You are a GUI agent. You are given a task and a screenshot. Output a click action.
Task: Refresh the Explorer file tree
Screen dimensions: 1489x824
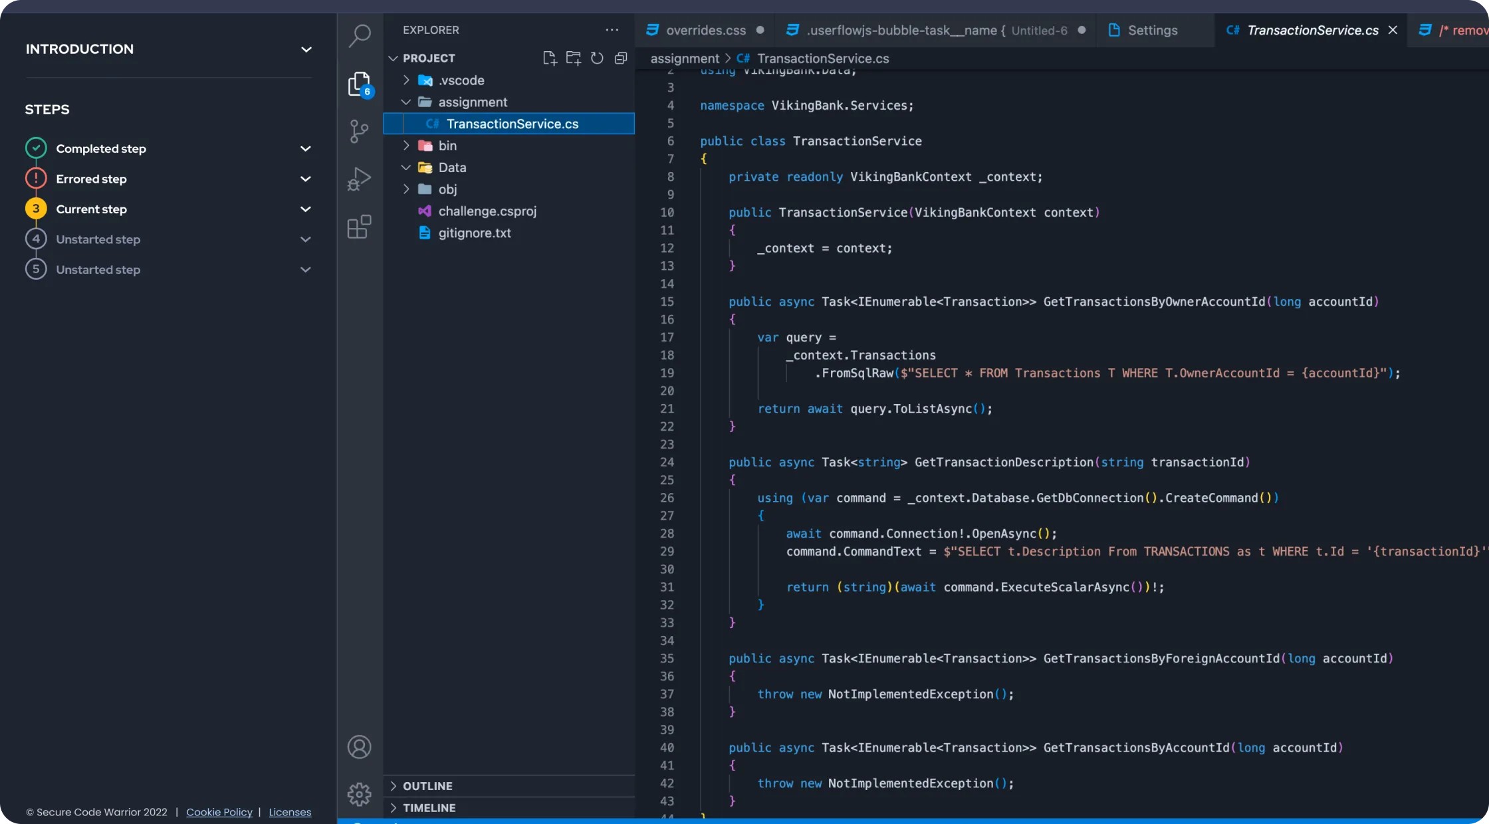pos(597,58)
